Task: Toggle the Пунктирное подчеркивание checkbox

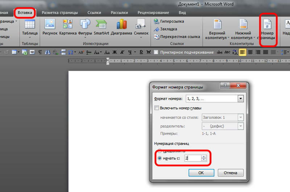Action: coord(156,52)
